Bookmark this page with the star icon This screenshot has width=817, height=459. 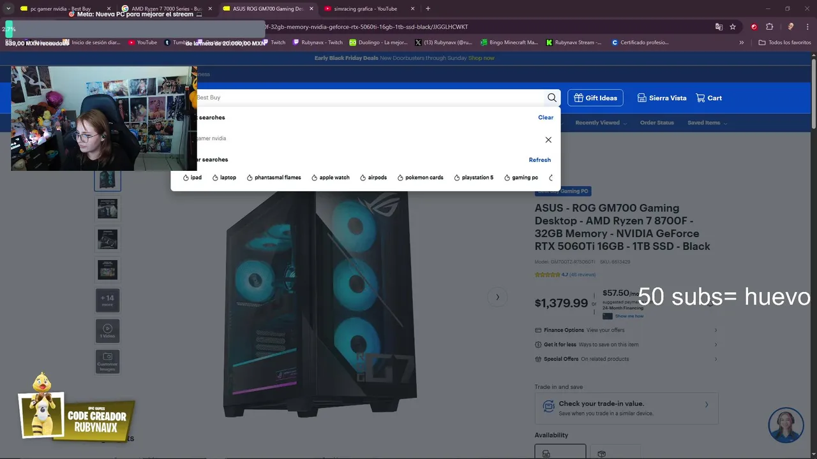point(733,27)
